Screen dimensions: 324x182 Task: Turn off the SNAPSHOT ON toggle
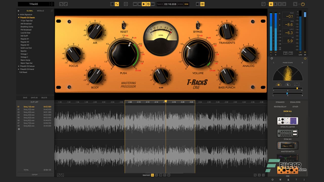pyautogui.click(x=152, y=175)
